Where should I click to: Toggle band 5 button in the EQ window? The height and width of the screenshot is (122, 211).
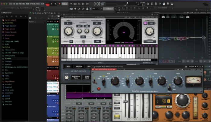click(160, 61)
